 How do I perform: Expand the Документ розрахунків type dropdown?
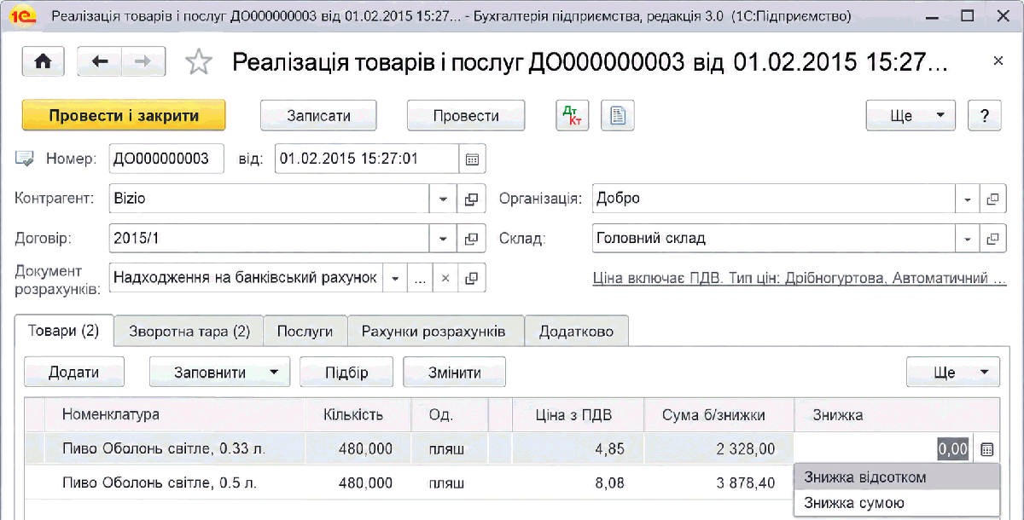point(394,278)
